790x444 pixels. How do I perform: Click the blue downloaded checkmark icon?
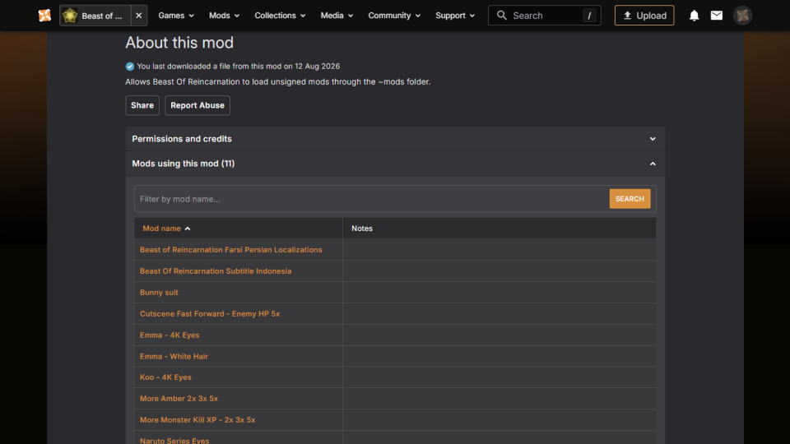tap(129, 67)
